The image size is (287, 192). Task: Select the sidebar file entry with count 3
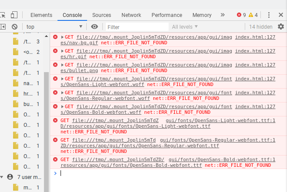(x=26, y=42)
